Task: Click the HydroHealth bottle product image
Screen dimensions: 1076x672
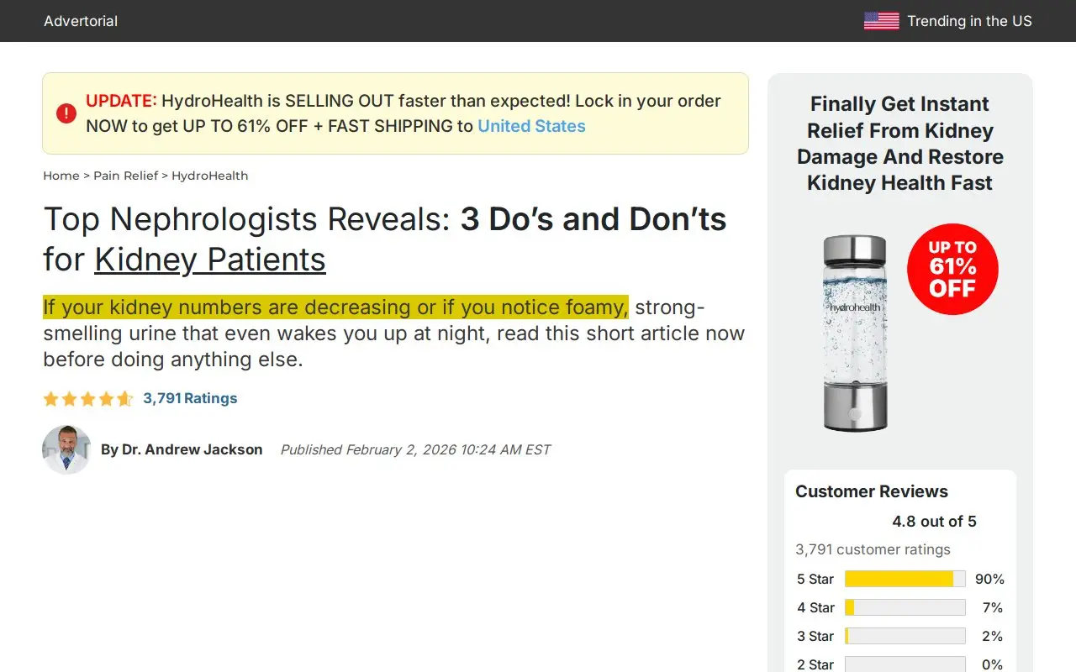Action: (x=855, y=333)
